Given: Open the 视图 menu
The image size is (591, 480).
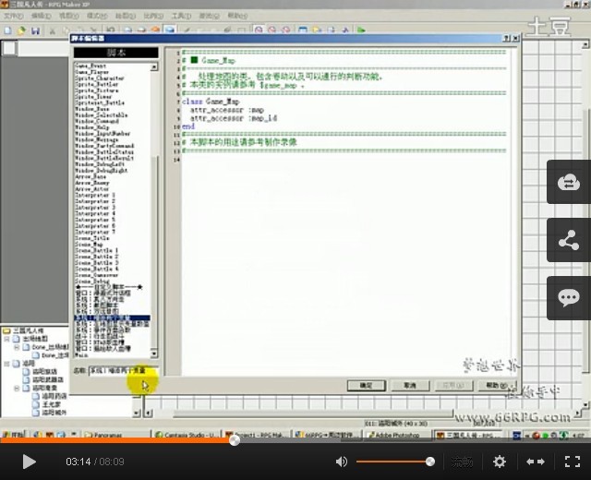Looking at the screenshot, I should [x=69, y=16].
